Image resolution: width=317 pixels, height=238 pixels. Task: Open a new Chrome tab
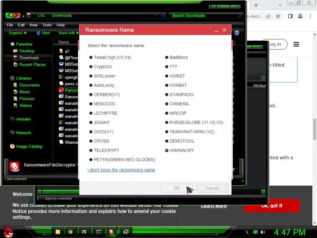(256, 5)
